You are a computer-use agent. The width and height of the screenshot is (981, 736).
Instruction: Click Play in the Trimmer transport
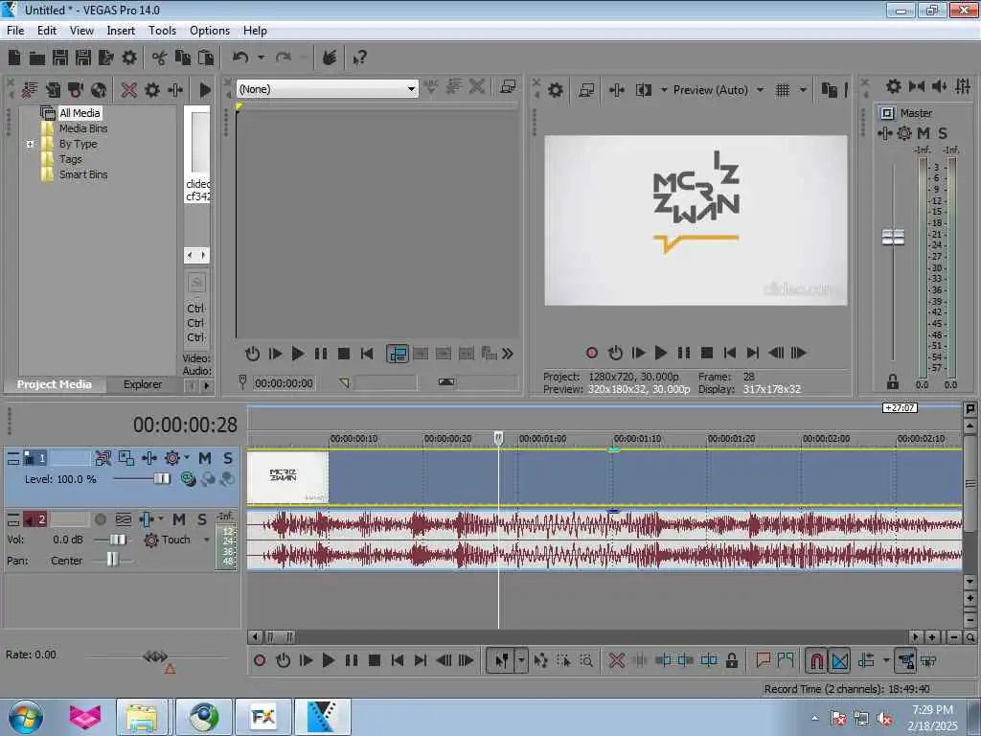(298, 354)
